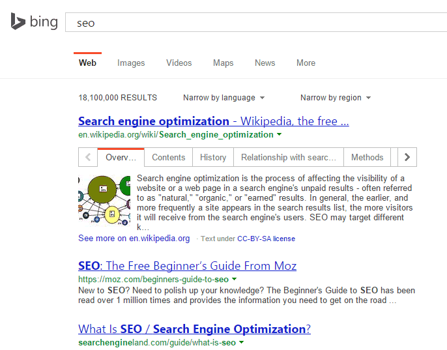Select the History tab in Wikipedia result
The image size is (447, 350).
[x=213, y=157]
